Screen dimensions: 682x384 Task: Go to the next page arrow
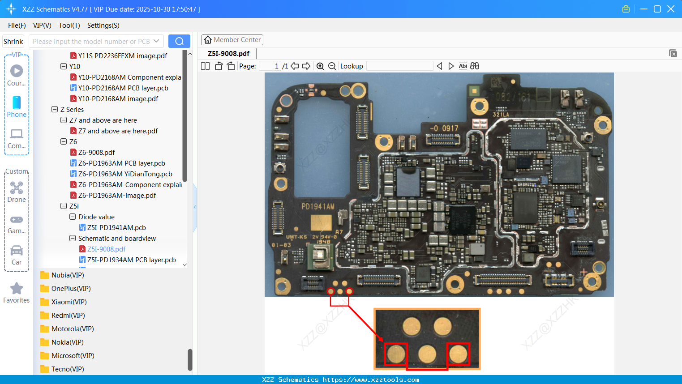click(306, 66)
